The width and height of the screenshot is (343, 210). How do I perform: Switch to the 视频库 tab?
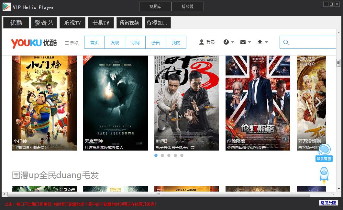click(155, 6)
